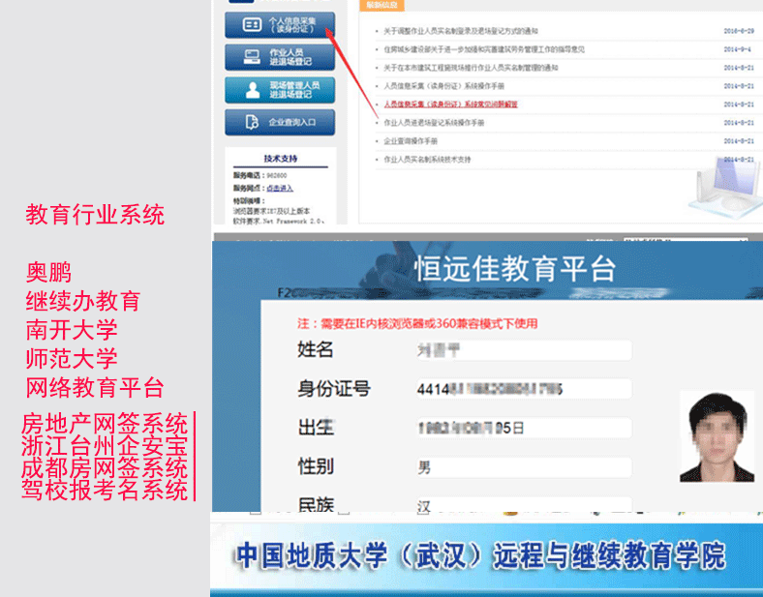Select the red text 继续办教育
The height and width of the screenshot is (597, 763).
click(83, 301)
